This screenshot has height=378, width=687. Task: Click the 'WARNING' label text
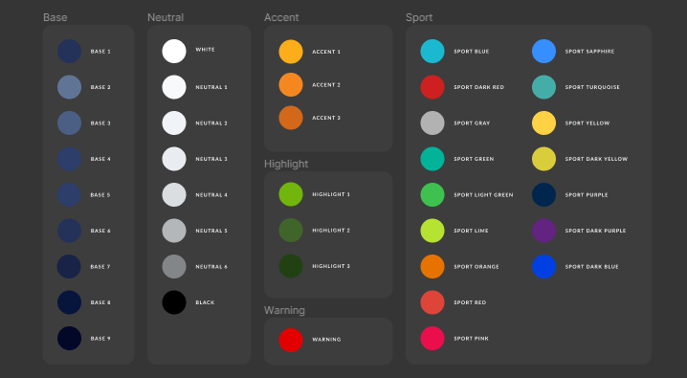coord(326,340)
